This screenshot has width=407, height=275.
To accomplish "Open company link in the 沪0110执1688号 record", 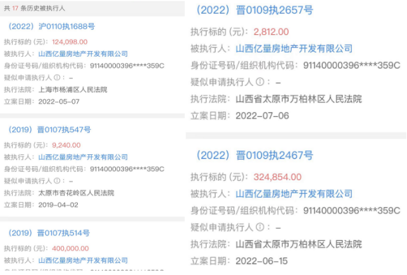I will (x=83, y=54).
